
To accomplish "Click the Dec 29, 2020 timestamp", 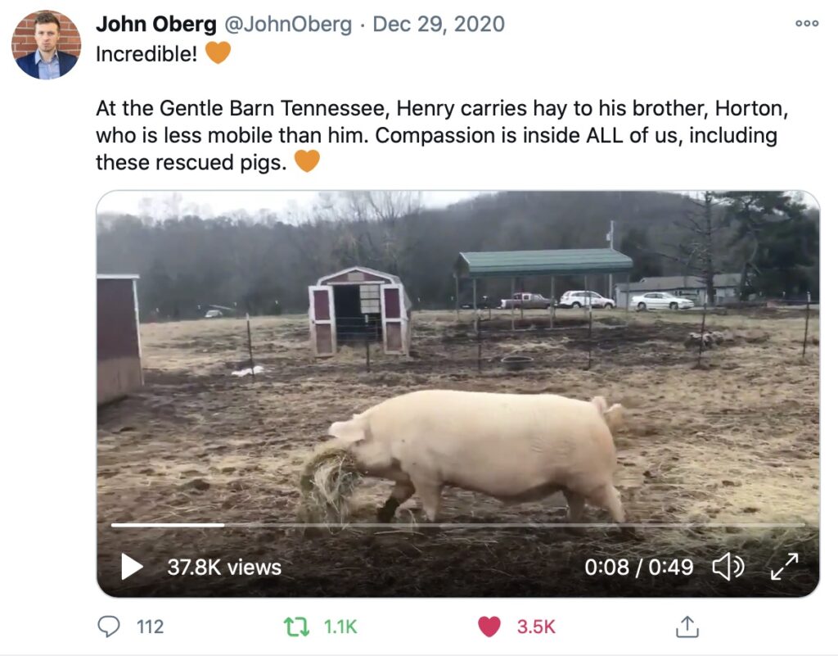I will [439, 24].
